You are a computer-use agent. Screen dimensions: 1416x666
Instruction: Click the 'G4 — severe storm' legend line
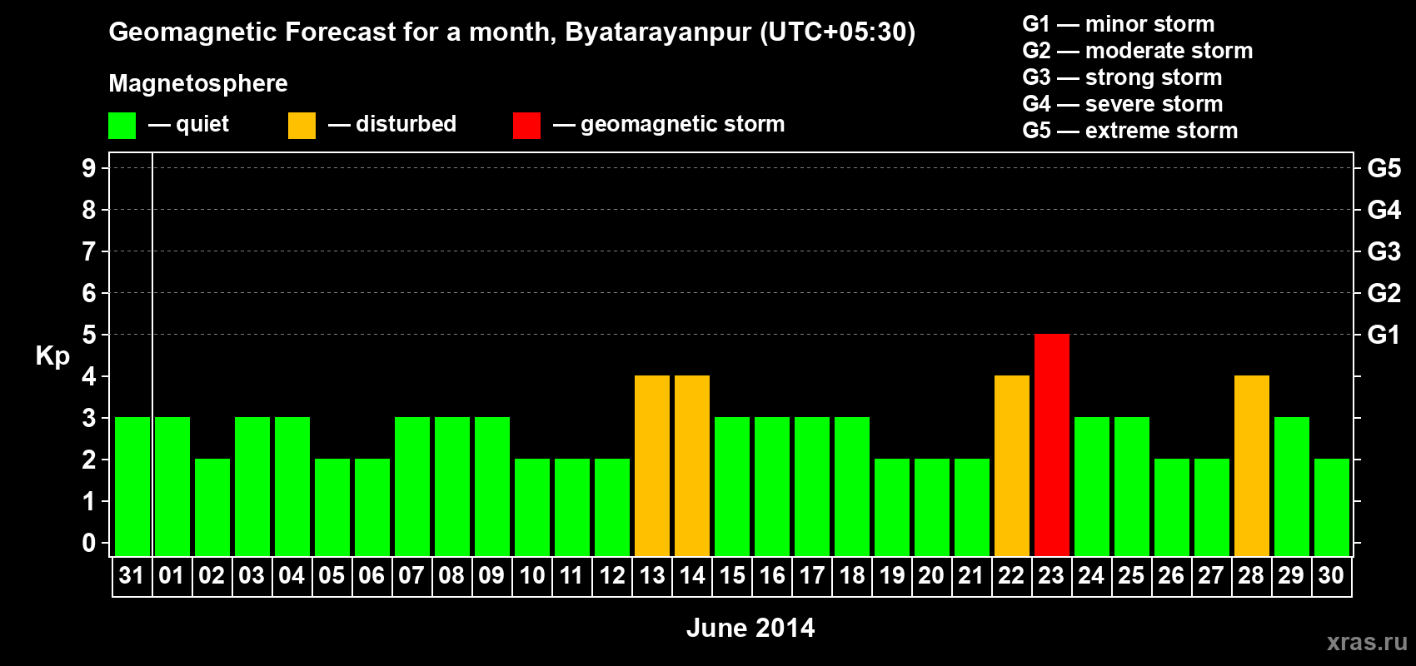[x=1123, y=104]
